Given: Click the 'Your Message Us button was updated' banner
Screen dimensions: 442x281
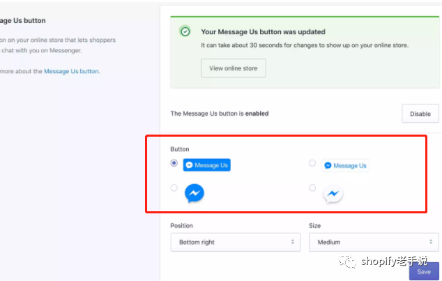Looking at the screenshot, I should point(305,52).
